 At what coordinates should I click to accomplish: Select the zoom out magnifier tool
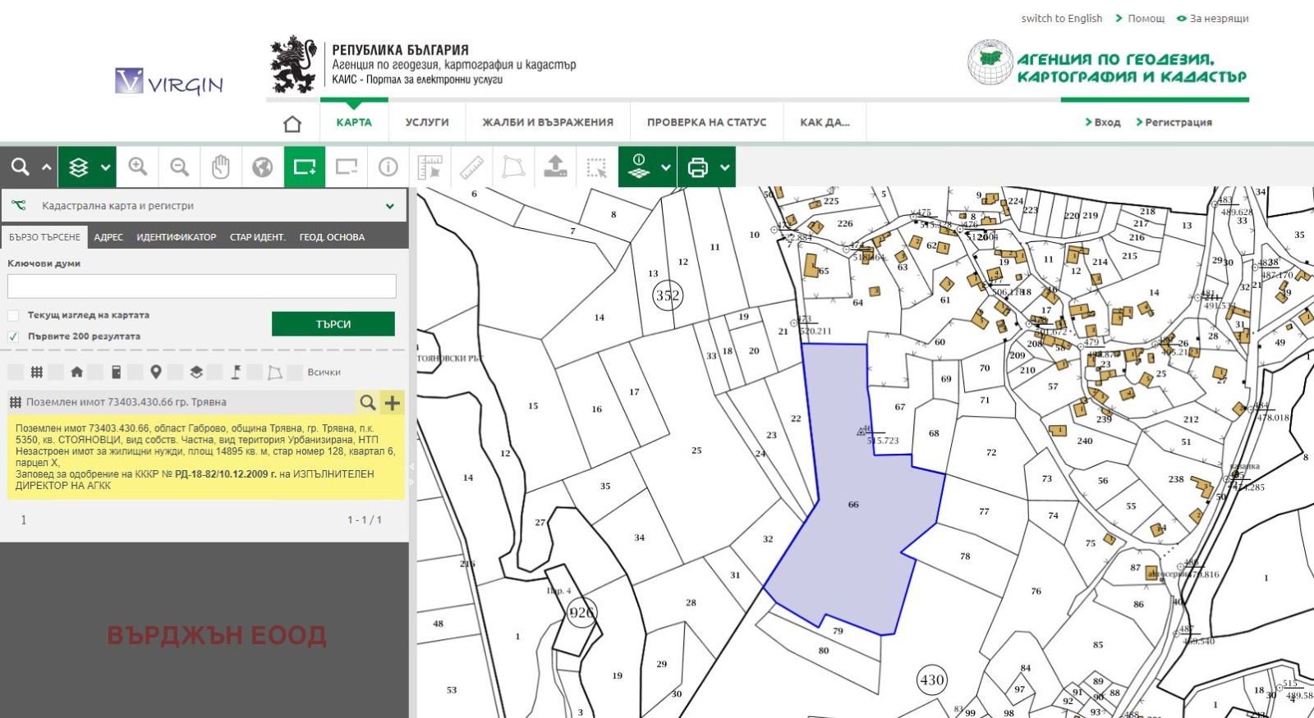click(x=179, y=167)
